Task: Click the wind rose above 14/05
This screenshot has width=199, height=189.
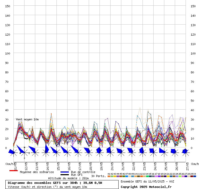Action: [x=46, y=153]
